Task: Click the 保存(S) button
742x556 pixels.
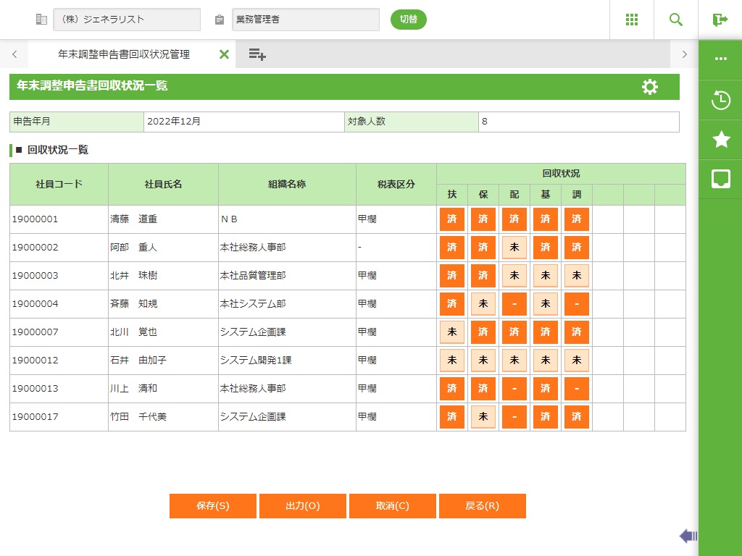Action: pos(213,506)
